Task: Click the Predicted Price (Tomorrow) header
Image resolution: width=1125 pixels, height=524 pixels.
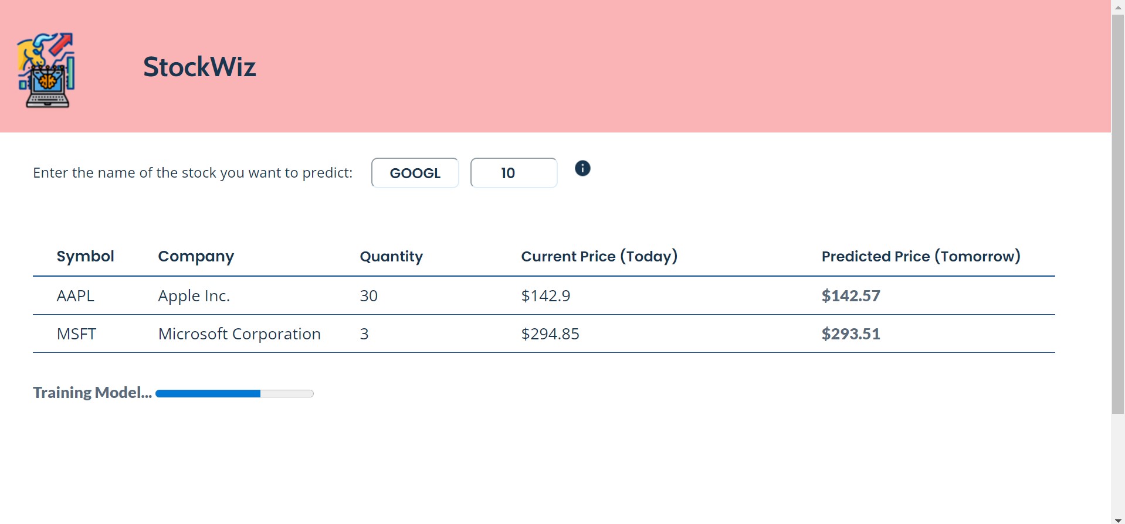Action: click(920, 256)
